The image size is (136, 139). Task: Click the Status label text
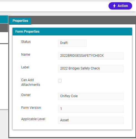[26, 42]
